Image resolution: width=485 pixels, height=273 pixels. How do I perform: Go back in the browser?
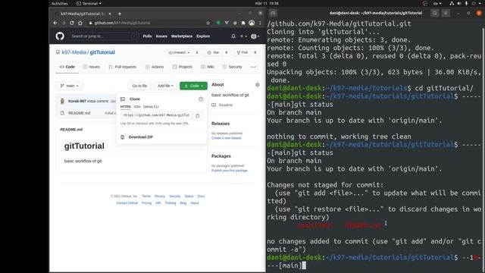(55, 23)
